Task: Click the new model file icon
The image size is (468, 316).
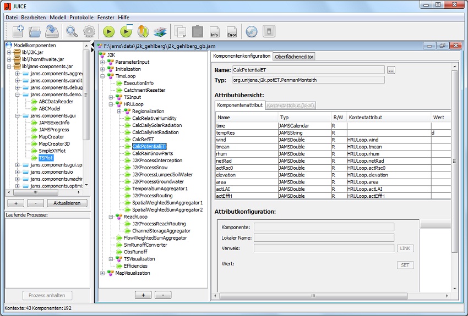Action: click(18, 31)
